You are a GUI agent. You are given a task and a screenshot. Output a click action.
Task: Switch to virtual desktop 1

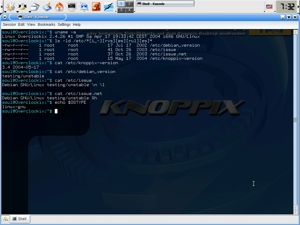click(x=121, y=4)
